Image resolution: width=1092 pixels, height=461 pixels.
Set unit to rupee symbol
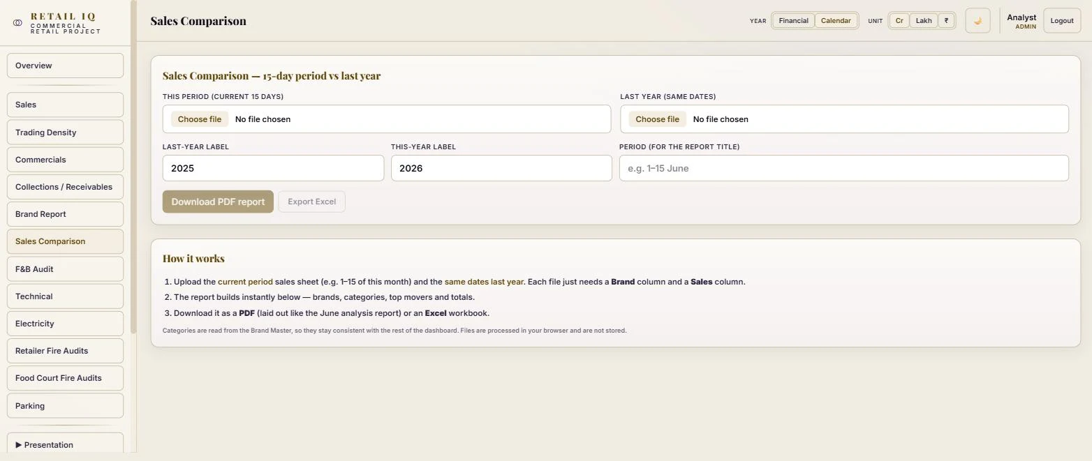coord(946,21)
